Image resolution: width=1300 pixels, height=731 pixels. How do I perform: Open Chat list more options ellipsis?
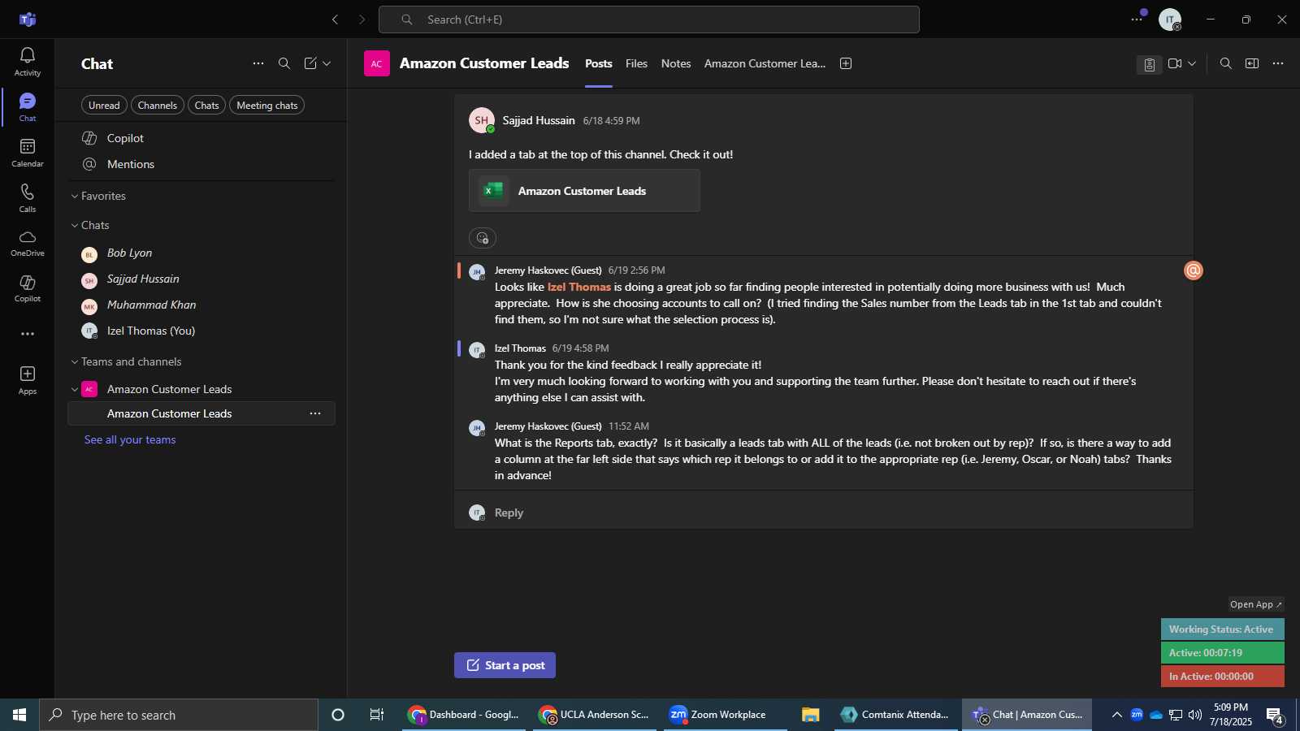(258, 63)
